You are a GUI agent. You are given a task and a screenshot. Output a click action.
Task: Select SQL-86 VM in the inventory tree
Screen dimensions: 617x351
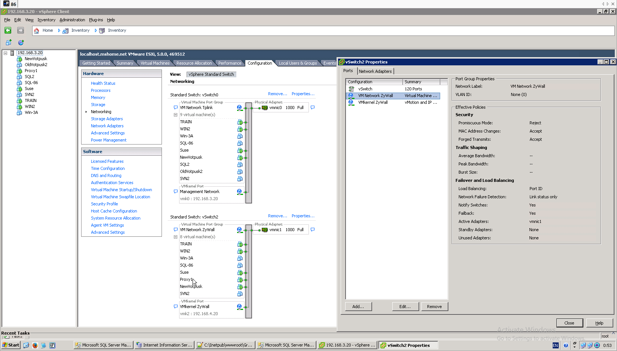tap(31, 83)
